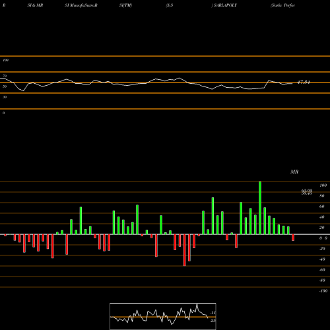The image size is (330, 330).
Task: Click the '(Sarla Perfor' company name text
Action: point(282,5)
